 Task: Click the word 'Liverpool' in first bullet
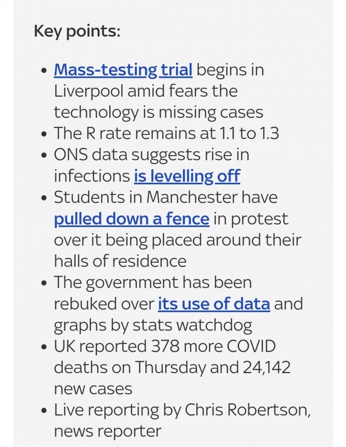[x=88, y=91]
